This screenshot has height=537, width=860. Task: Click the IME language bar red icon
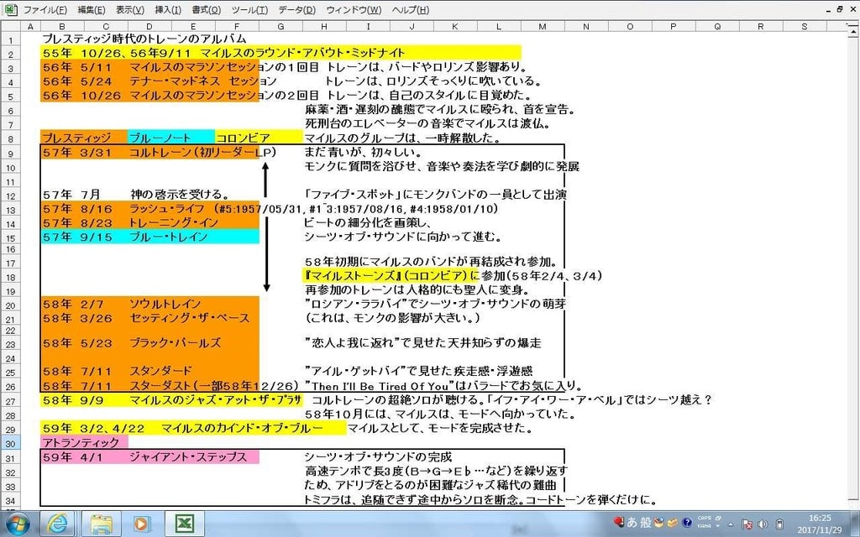(618, 522)
